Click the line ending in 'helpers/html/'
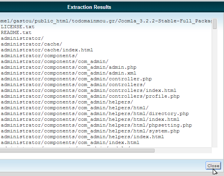 (75, 108)
